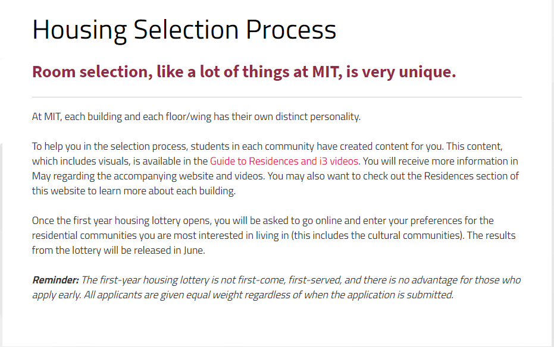Click the word 'MIT' in the maroon subheading
This screenshot has width=554, height=347.
[x=326, y=72]
